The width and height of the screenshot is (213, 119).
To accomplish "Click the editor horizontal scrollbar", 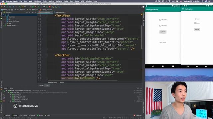I will [83, 80].
